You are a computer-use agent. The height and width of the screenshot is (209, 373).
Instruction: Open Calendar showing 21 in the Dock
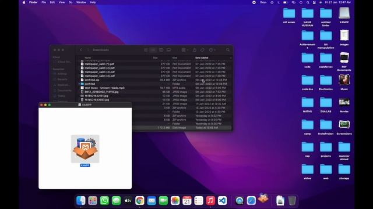point(187,201)
